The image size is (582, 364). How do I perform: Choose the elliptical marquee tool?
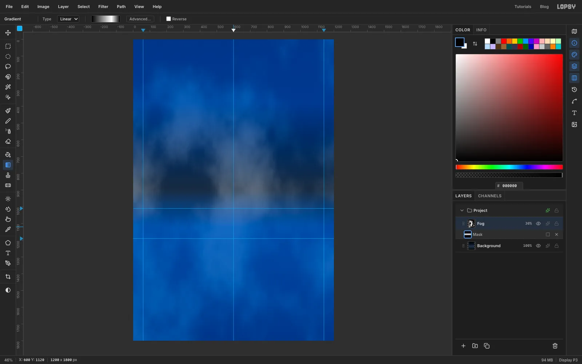coord(8,56)
